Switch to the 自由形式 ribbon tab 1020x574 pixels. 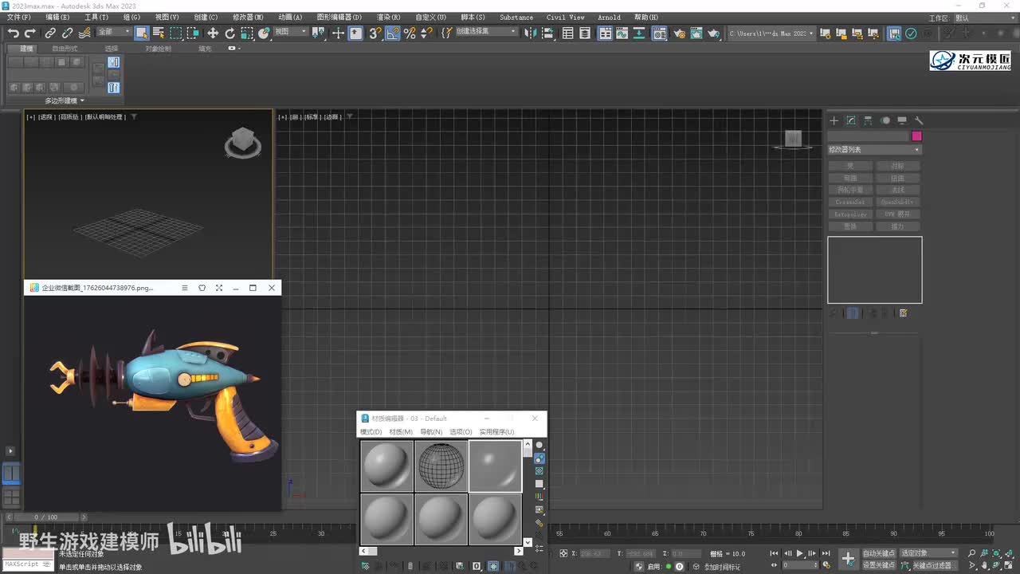click(65, 49)
